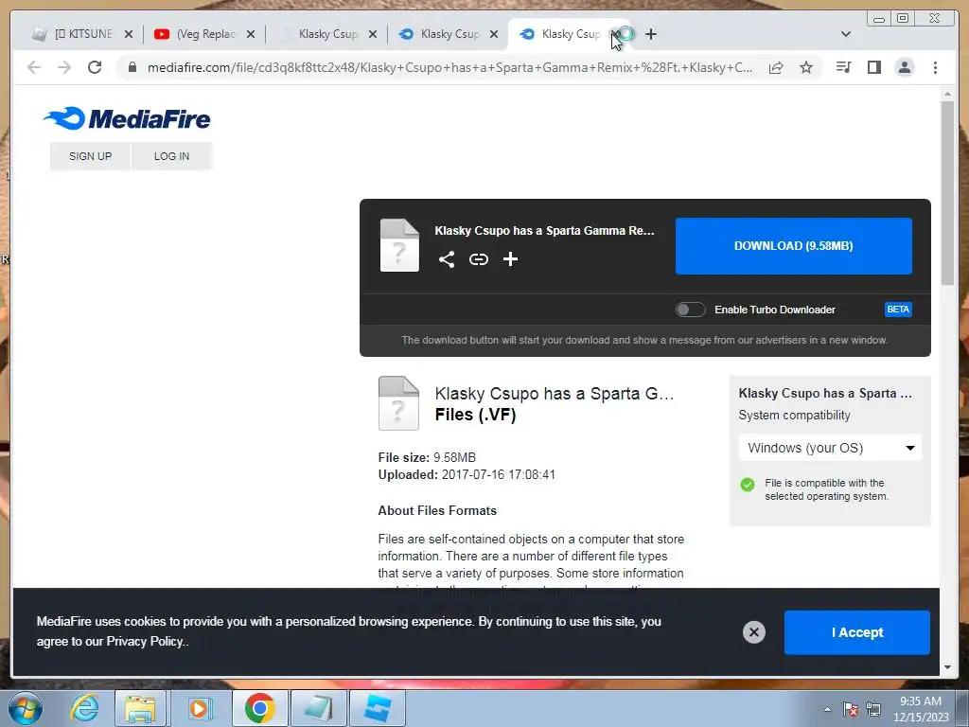Open the Action Center flag icon
The width and height of the screenshot is (969, 727).
(851, 708)
